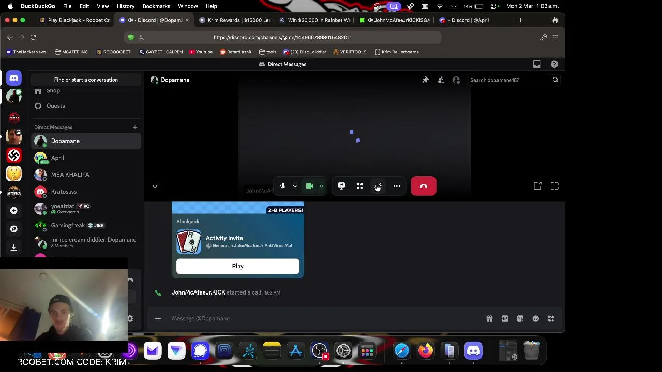The width and height of the screenshot is (662, 372).
Task: Click browser address bar URL
Action: point(282,37)
